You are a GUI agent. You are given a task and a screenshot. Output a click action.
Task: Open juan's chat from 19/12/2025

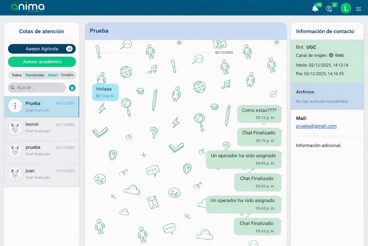pos(42,174)
